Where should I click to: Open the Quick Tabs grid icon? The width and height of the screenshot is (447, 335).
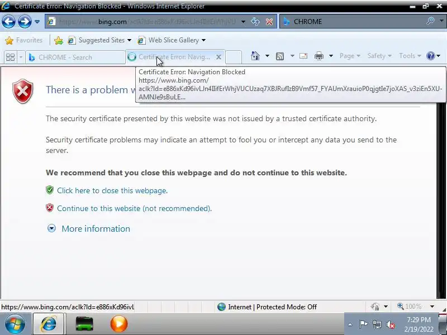(10, 57)
